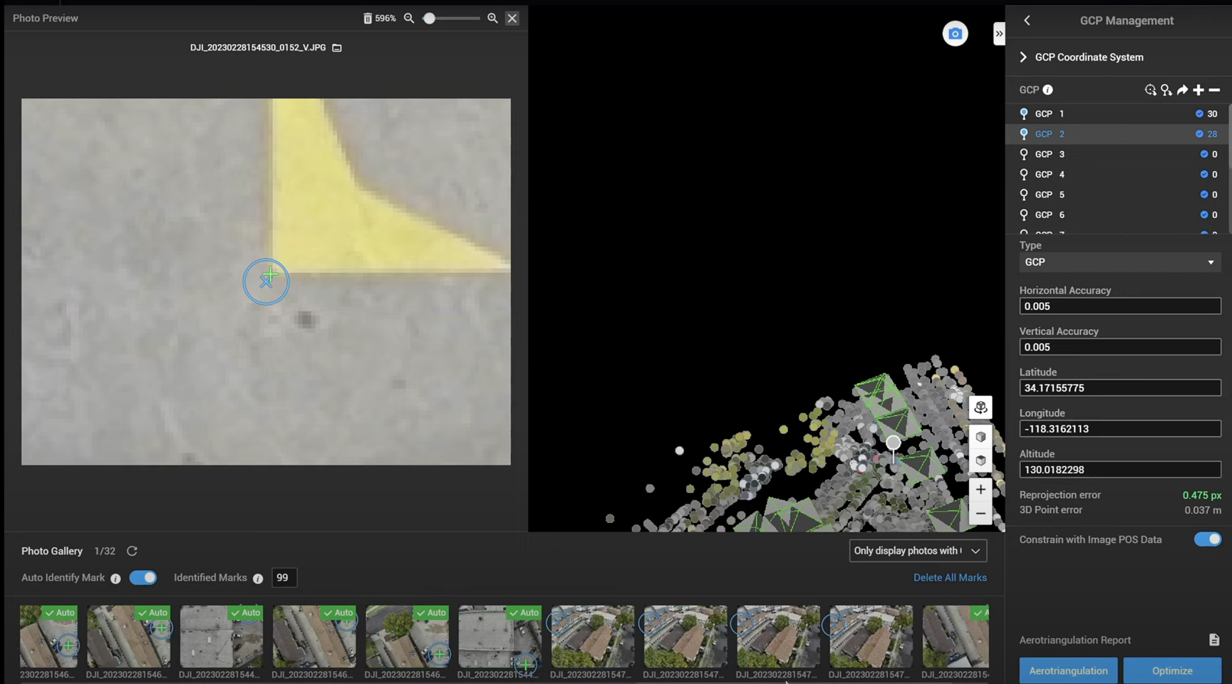Toggle Constrain with Image POS Data

(1208, 539)
